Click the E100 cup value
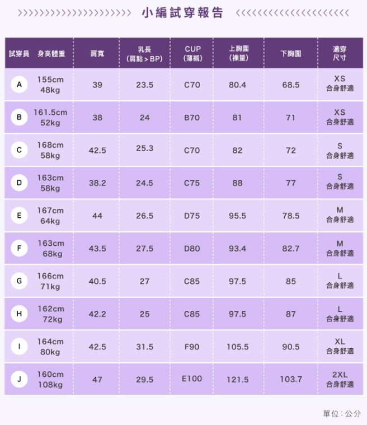The image size is (367, 425). tap(192, 379)
